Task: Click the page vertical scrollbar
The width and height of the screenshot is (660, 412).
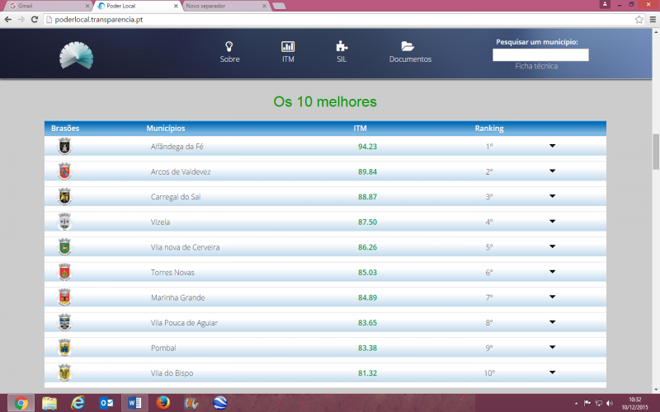Action: [656, 151]
